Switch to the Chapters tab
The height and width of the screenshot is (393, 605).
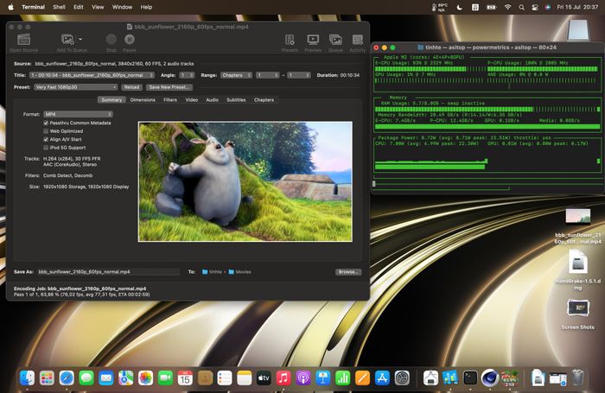point(264,100)
